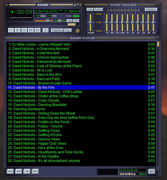Select track 26 Headbands and Tube Socks
The image size is (167, 180).
(x=81, y=152)
